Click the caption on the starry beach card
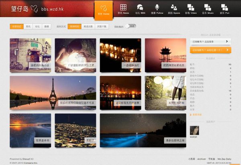Image resolution: width=241 pixels, height=165 pixels. click(x=175, y=140)
